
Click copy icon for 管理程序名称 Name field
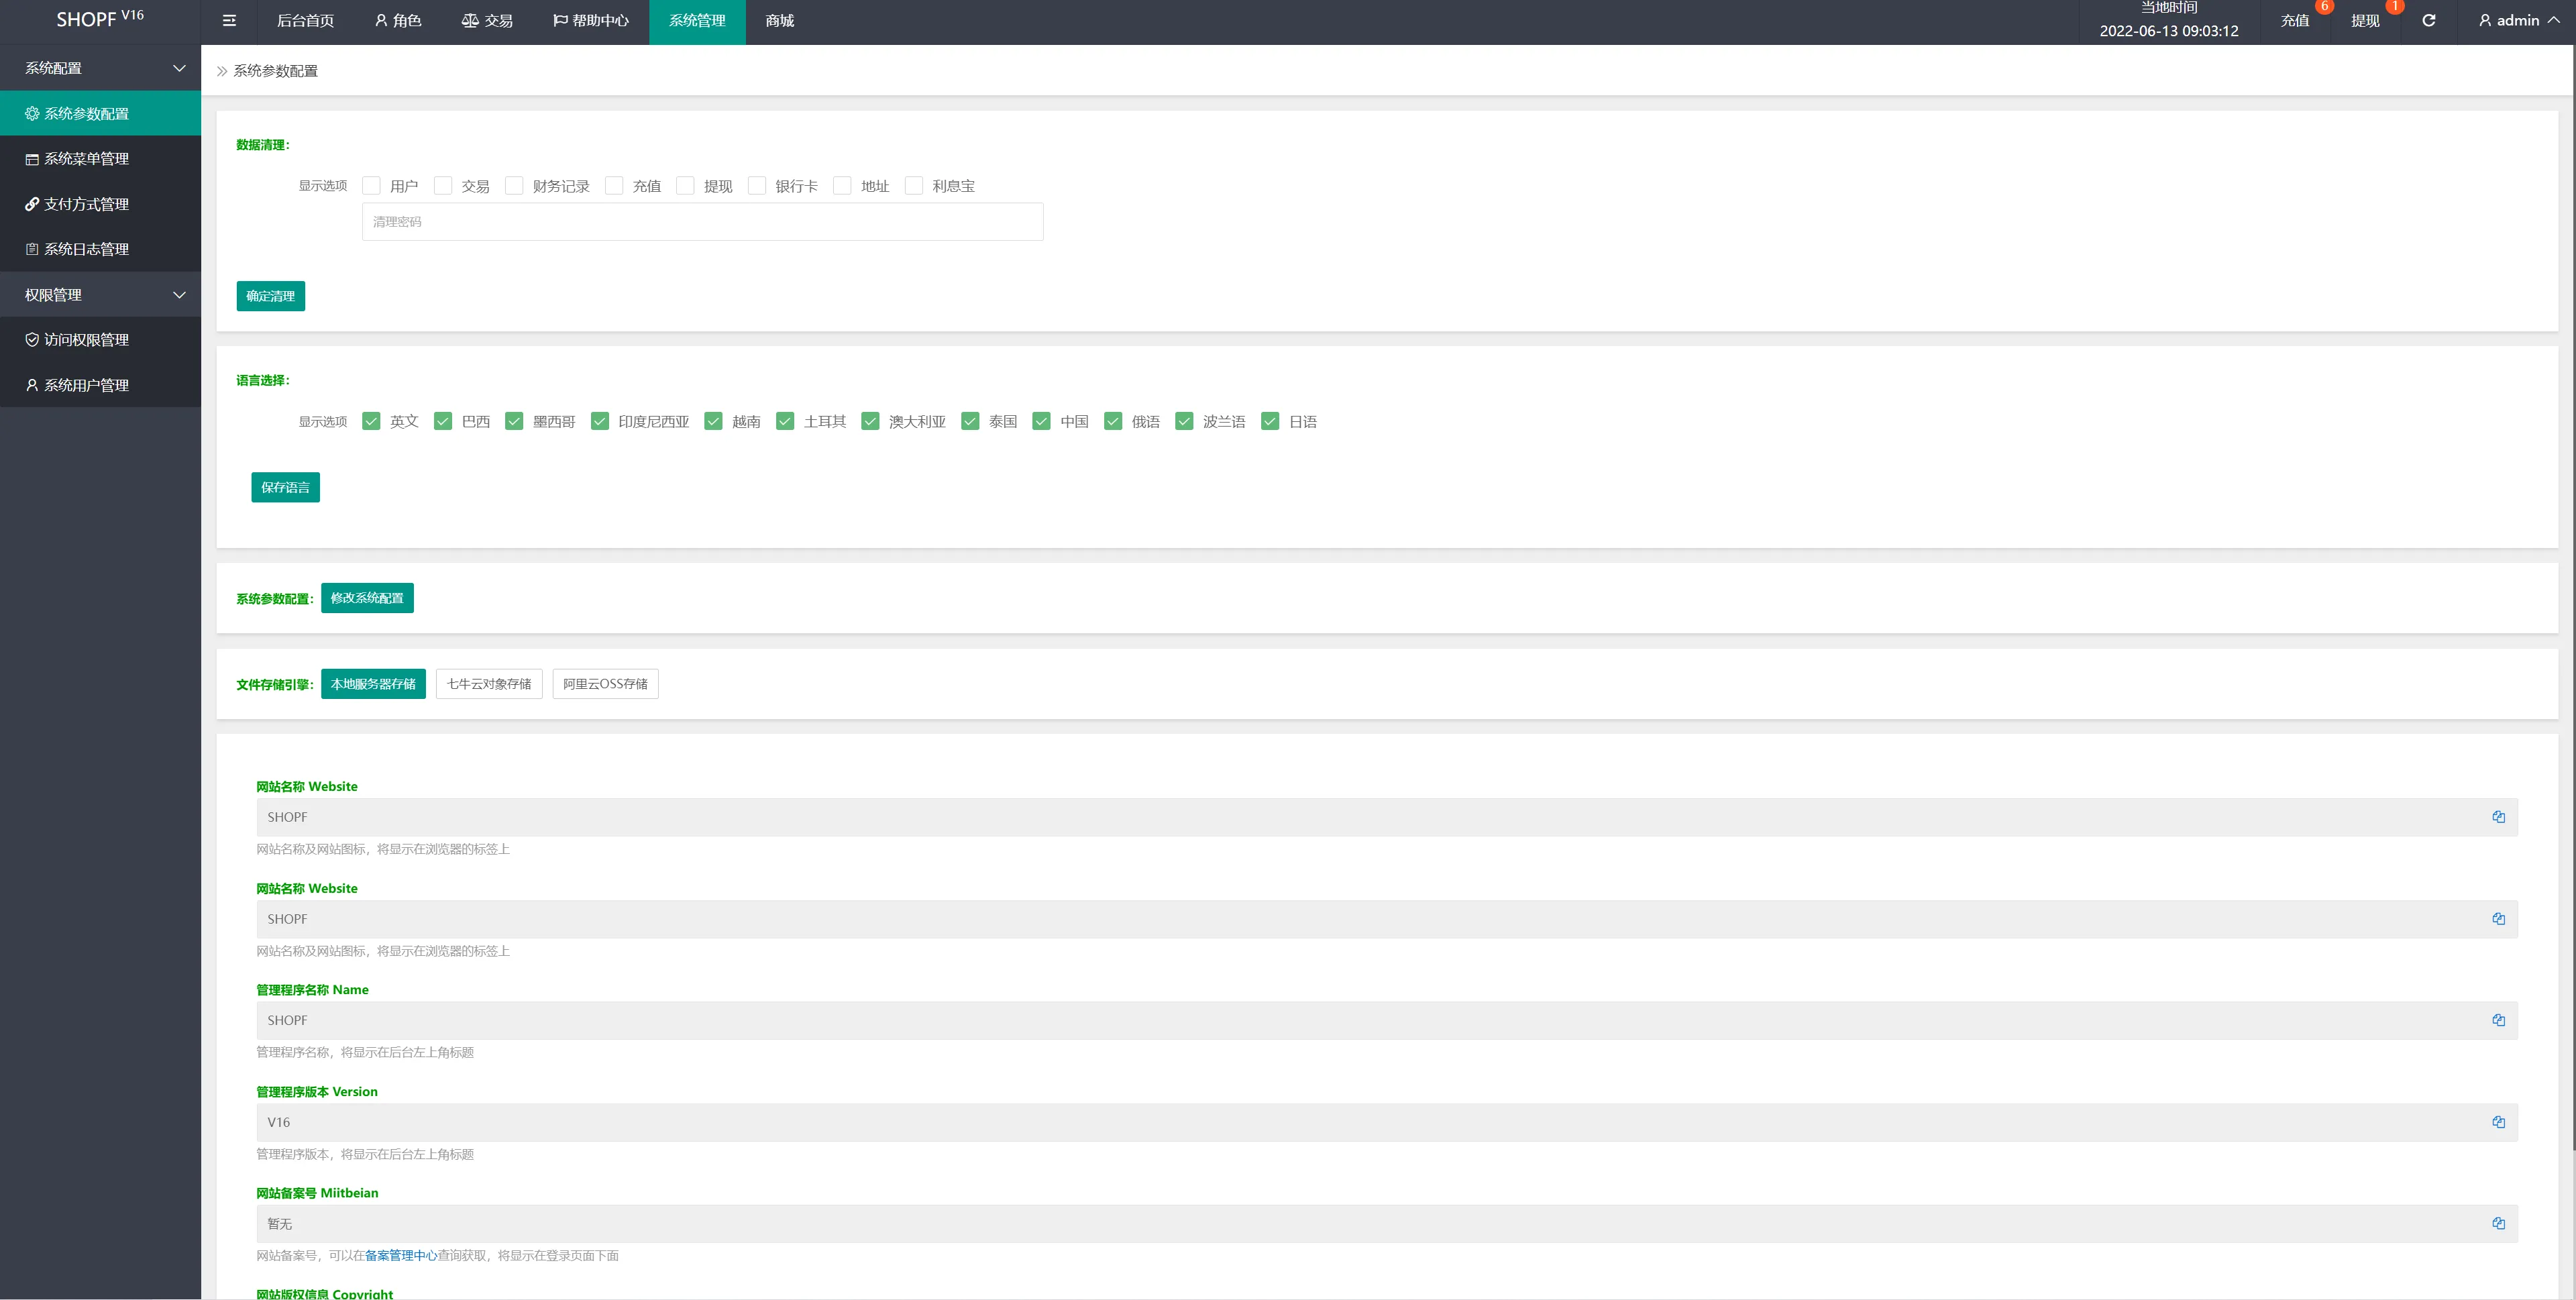2498,1020
